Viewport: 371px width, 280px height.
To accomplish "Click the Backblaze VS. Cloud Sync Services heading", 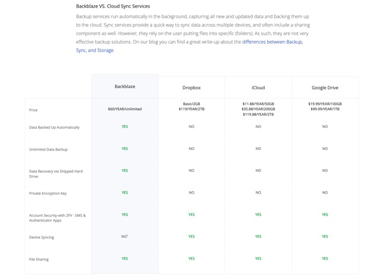I will click(113, 6).
